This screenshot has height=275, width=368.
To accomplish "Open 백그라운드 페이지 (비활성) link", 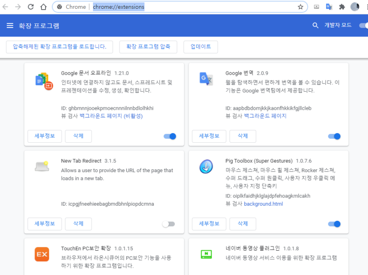I will pyautogui.click(x=111, y=116).
